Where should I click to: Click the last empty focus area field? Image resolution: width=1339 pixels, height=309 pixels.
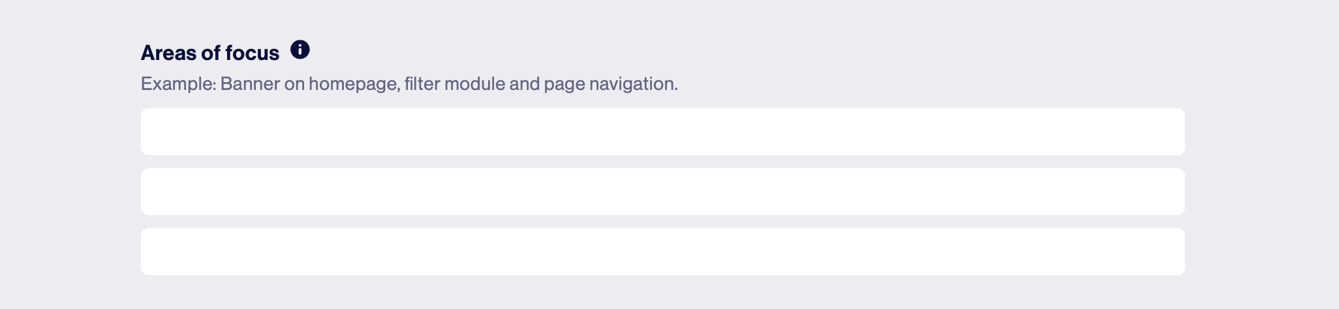pos(662,252)
